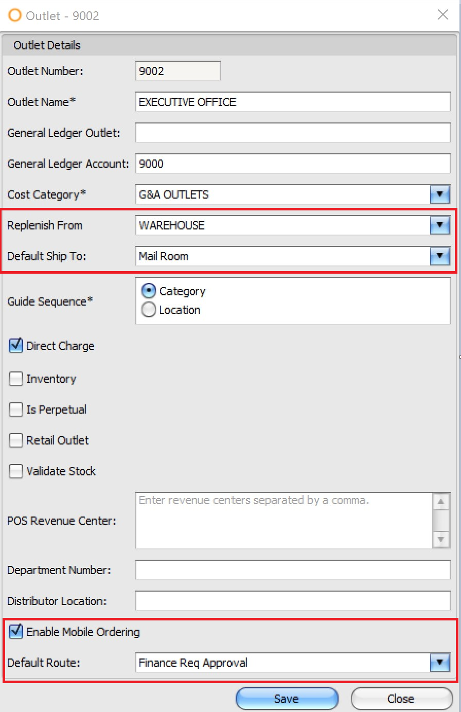Enable the Inventory checkbox
Image resolution: width=461 pixels, height=712 pixels.
(x=15, y=379)
